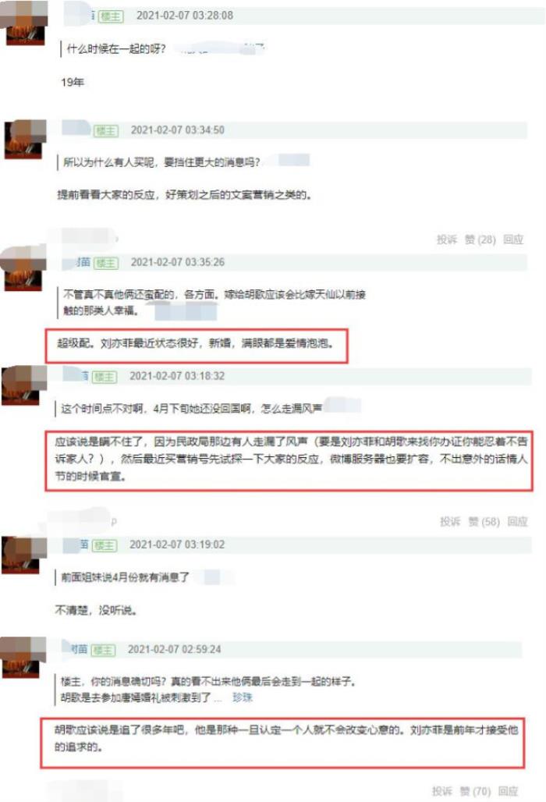Click 楼主 badge on the 03:18:32 post
The width and height of the screenshot is (546, 802).
105,377
